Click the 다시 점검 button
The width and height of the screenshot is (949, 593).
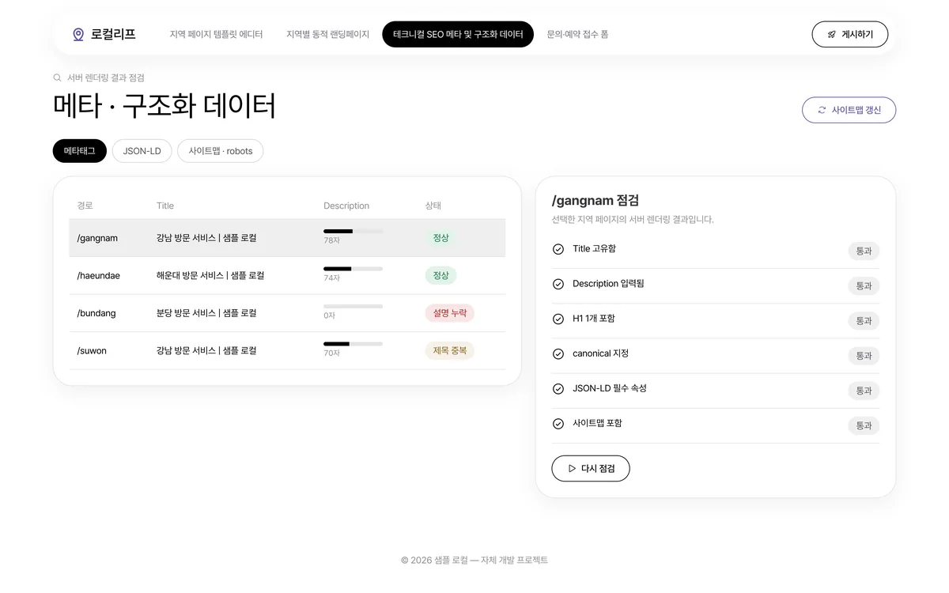point(591,468)
